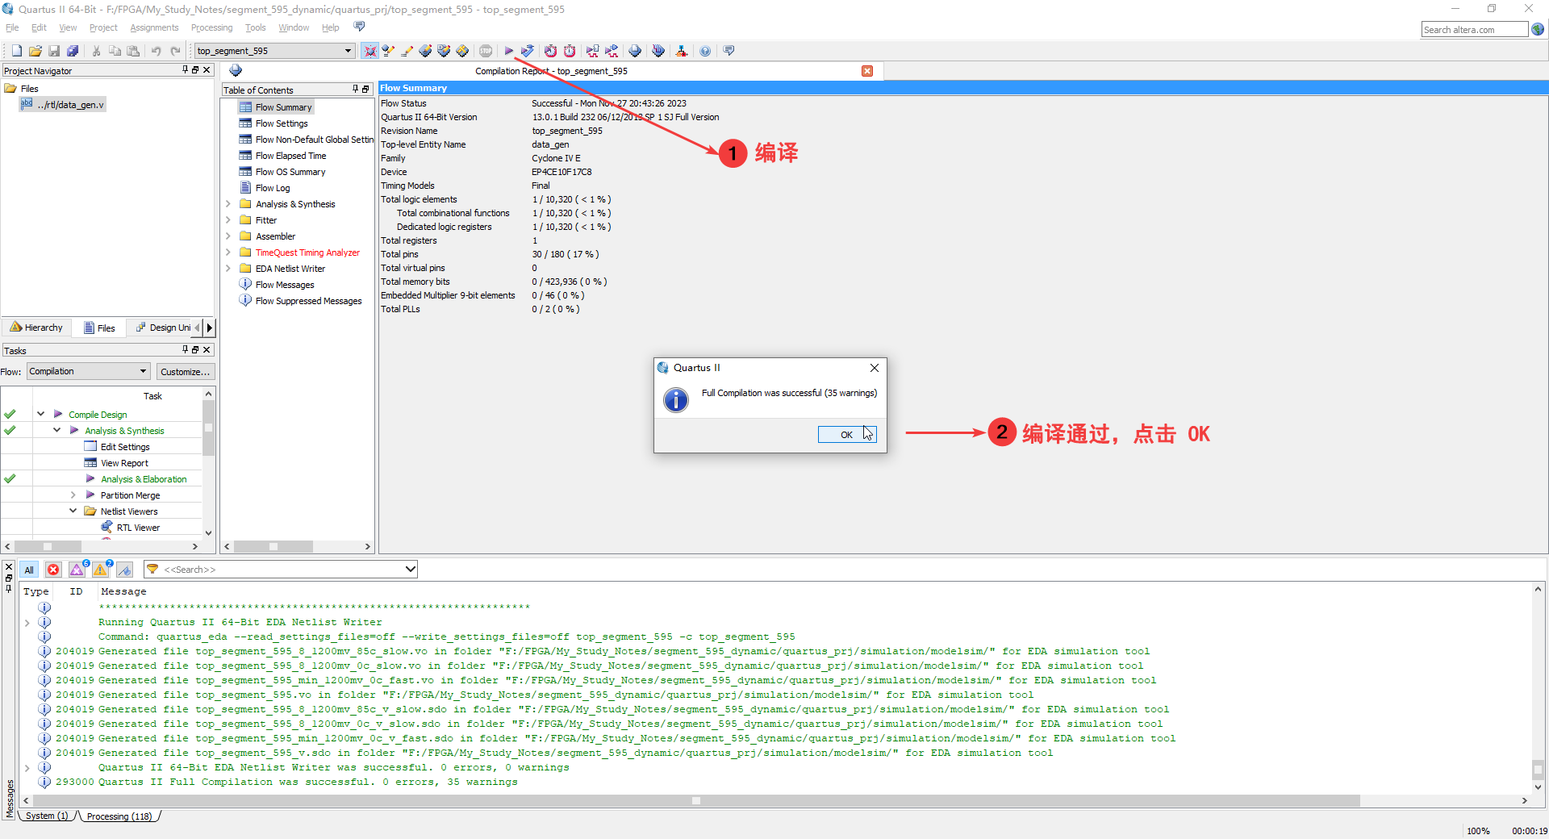Image resolution: width=1549 pixels, height=839 pixels.
Task: Click the Open File folder icon
Action: 35,51
